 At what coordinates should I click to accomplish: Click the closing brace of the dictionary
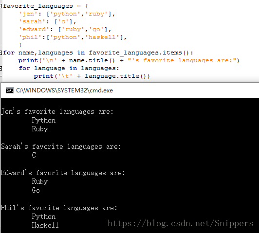tap(20, 45)
